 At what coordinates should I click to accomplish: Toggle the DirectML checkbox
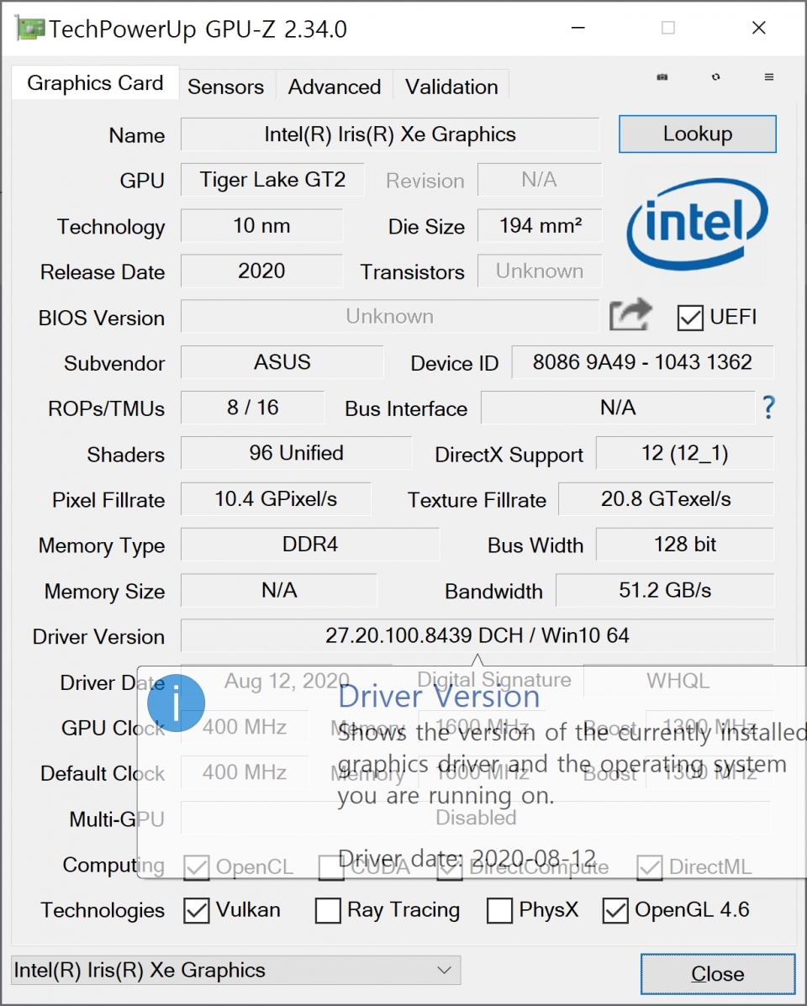pyautogui.click(x=649, y=867)
